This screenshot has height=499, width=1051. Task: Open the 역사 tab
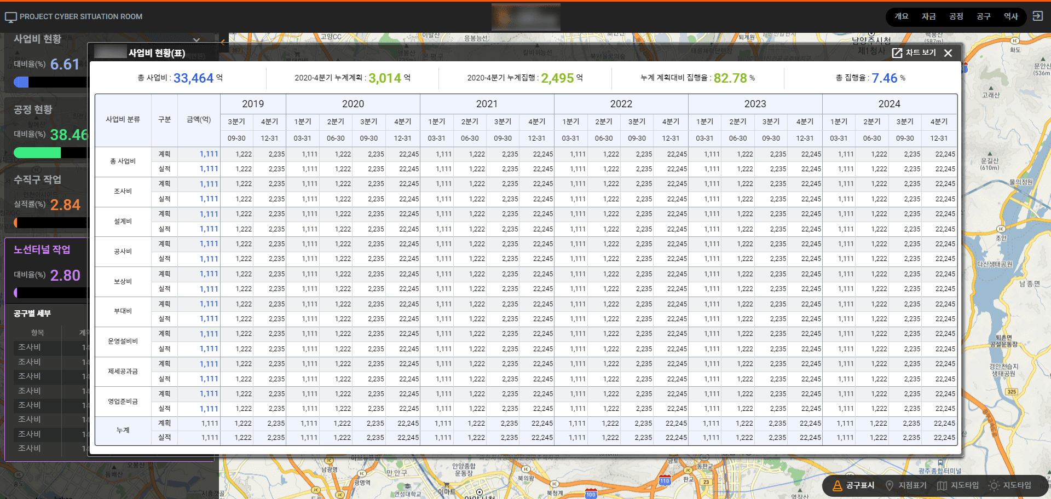(x=1011, y=16)
